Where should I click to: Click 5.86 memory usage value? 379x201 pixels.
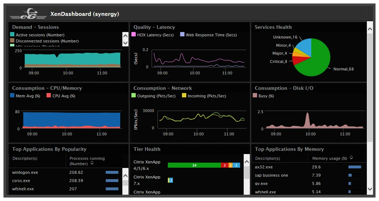point(316,183)
